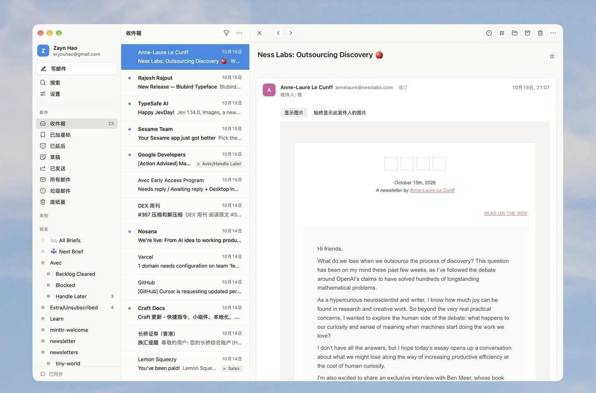596x393 pixels.
Task: Star the Ness Labs email
Action: tap(552, 56)
